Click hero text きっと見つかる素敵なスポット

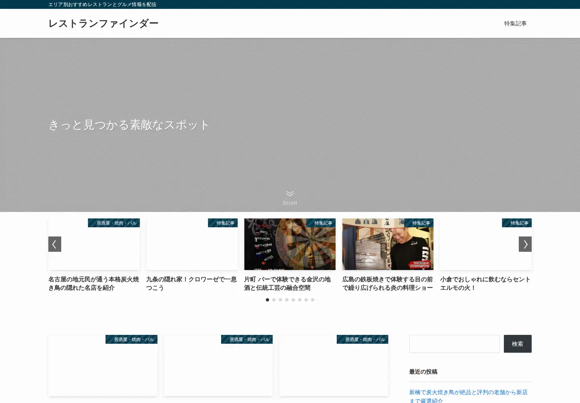(x=129, y=125)
